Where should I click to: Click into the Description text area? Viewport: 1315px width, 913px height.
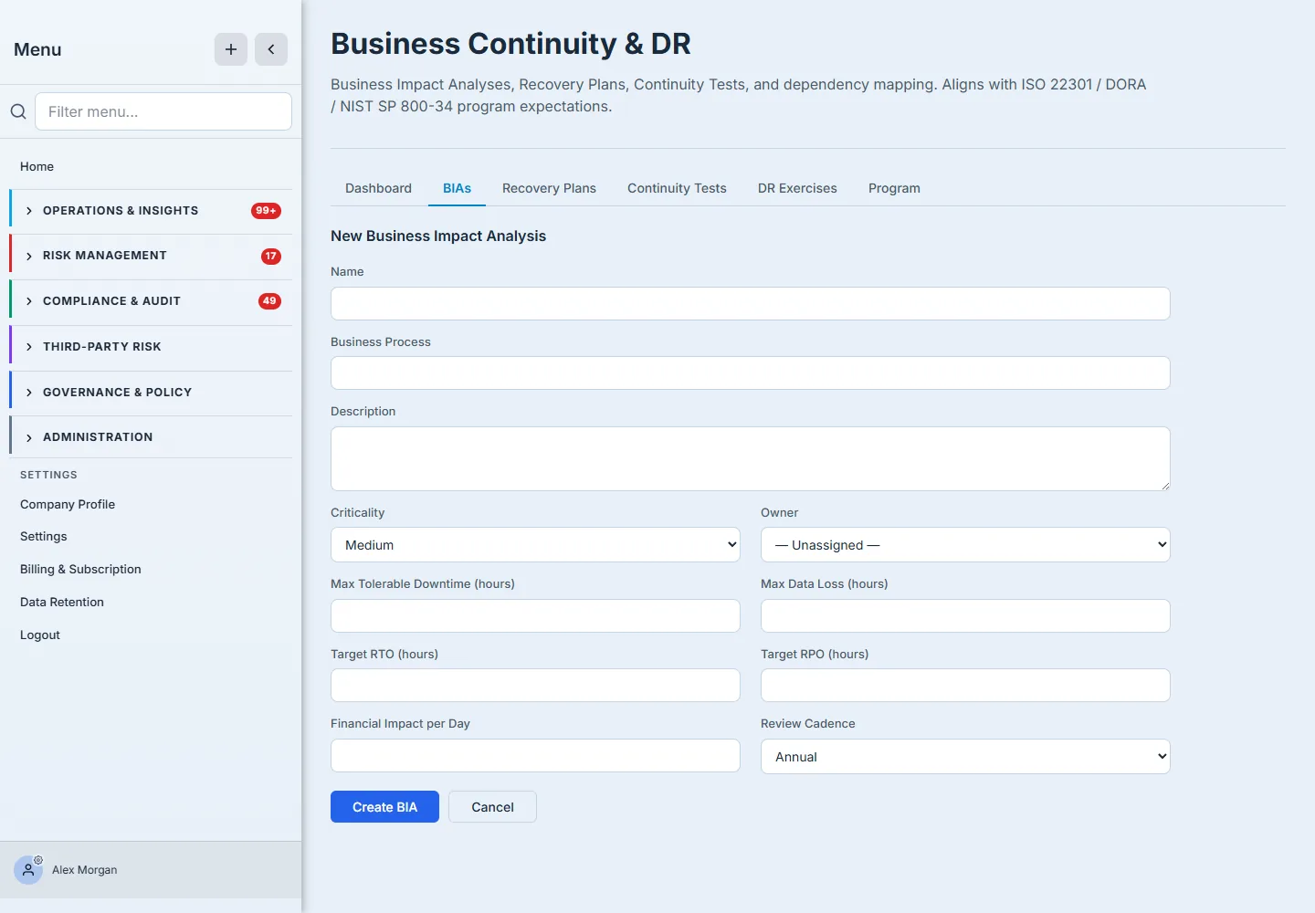coord(750,458)
